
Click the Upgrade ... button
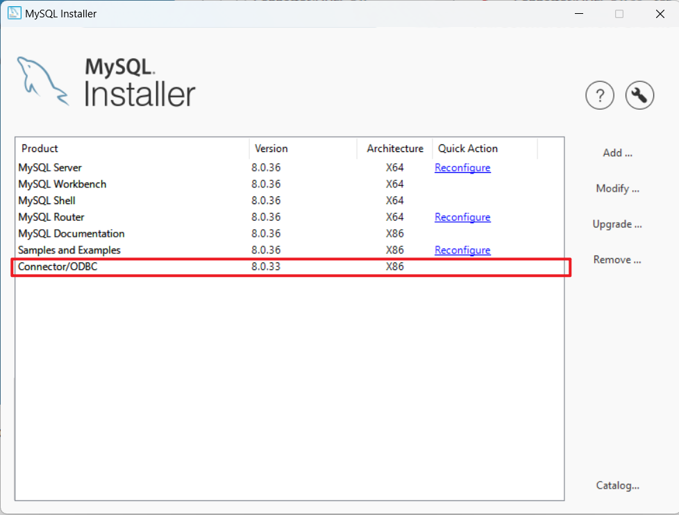point(617,224)
